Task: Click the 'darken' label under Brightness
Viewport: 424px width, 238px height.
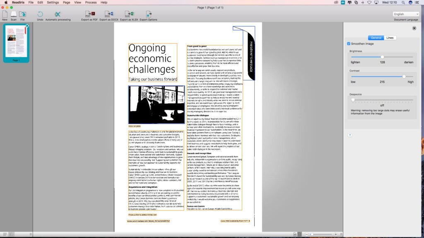Action: [x=409, y=62]
